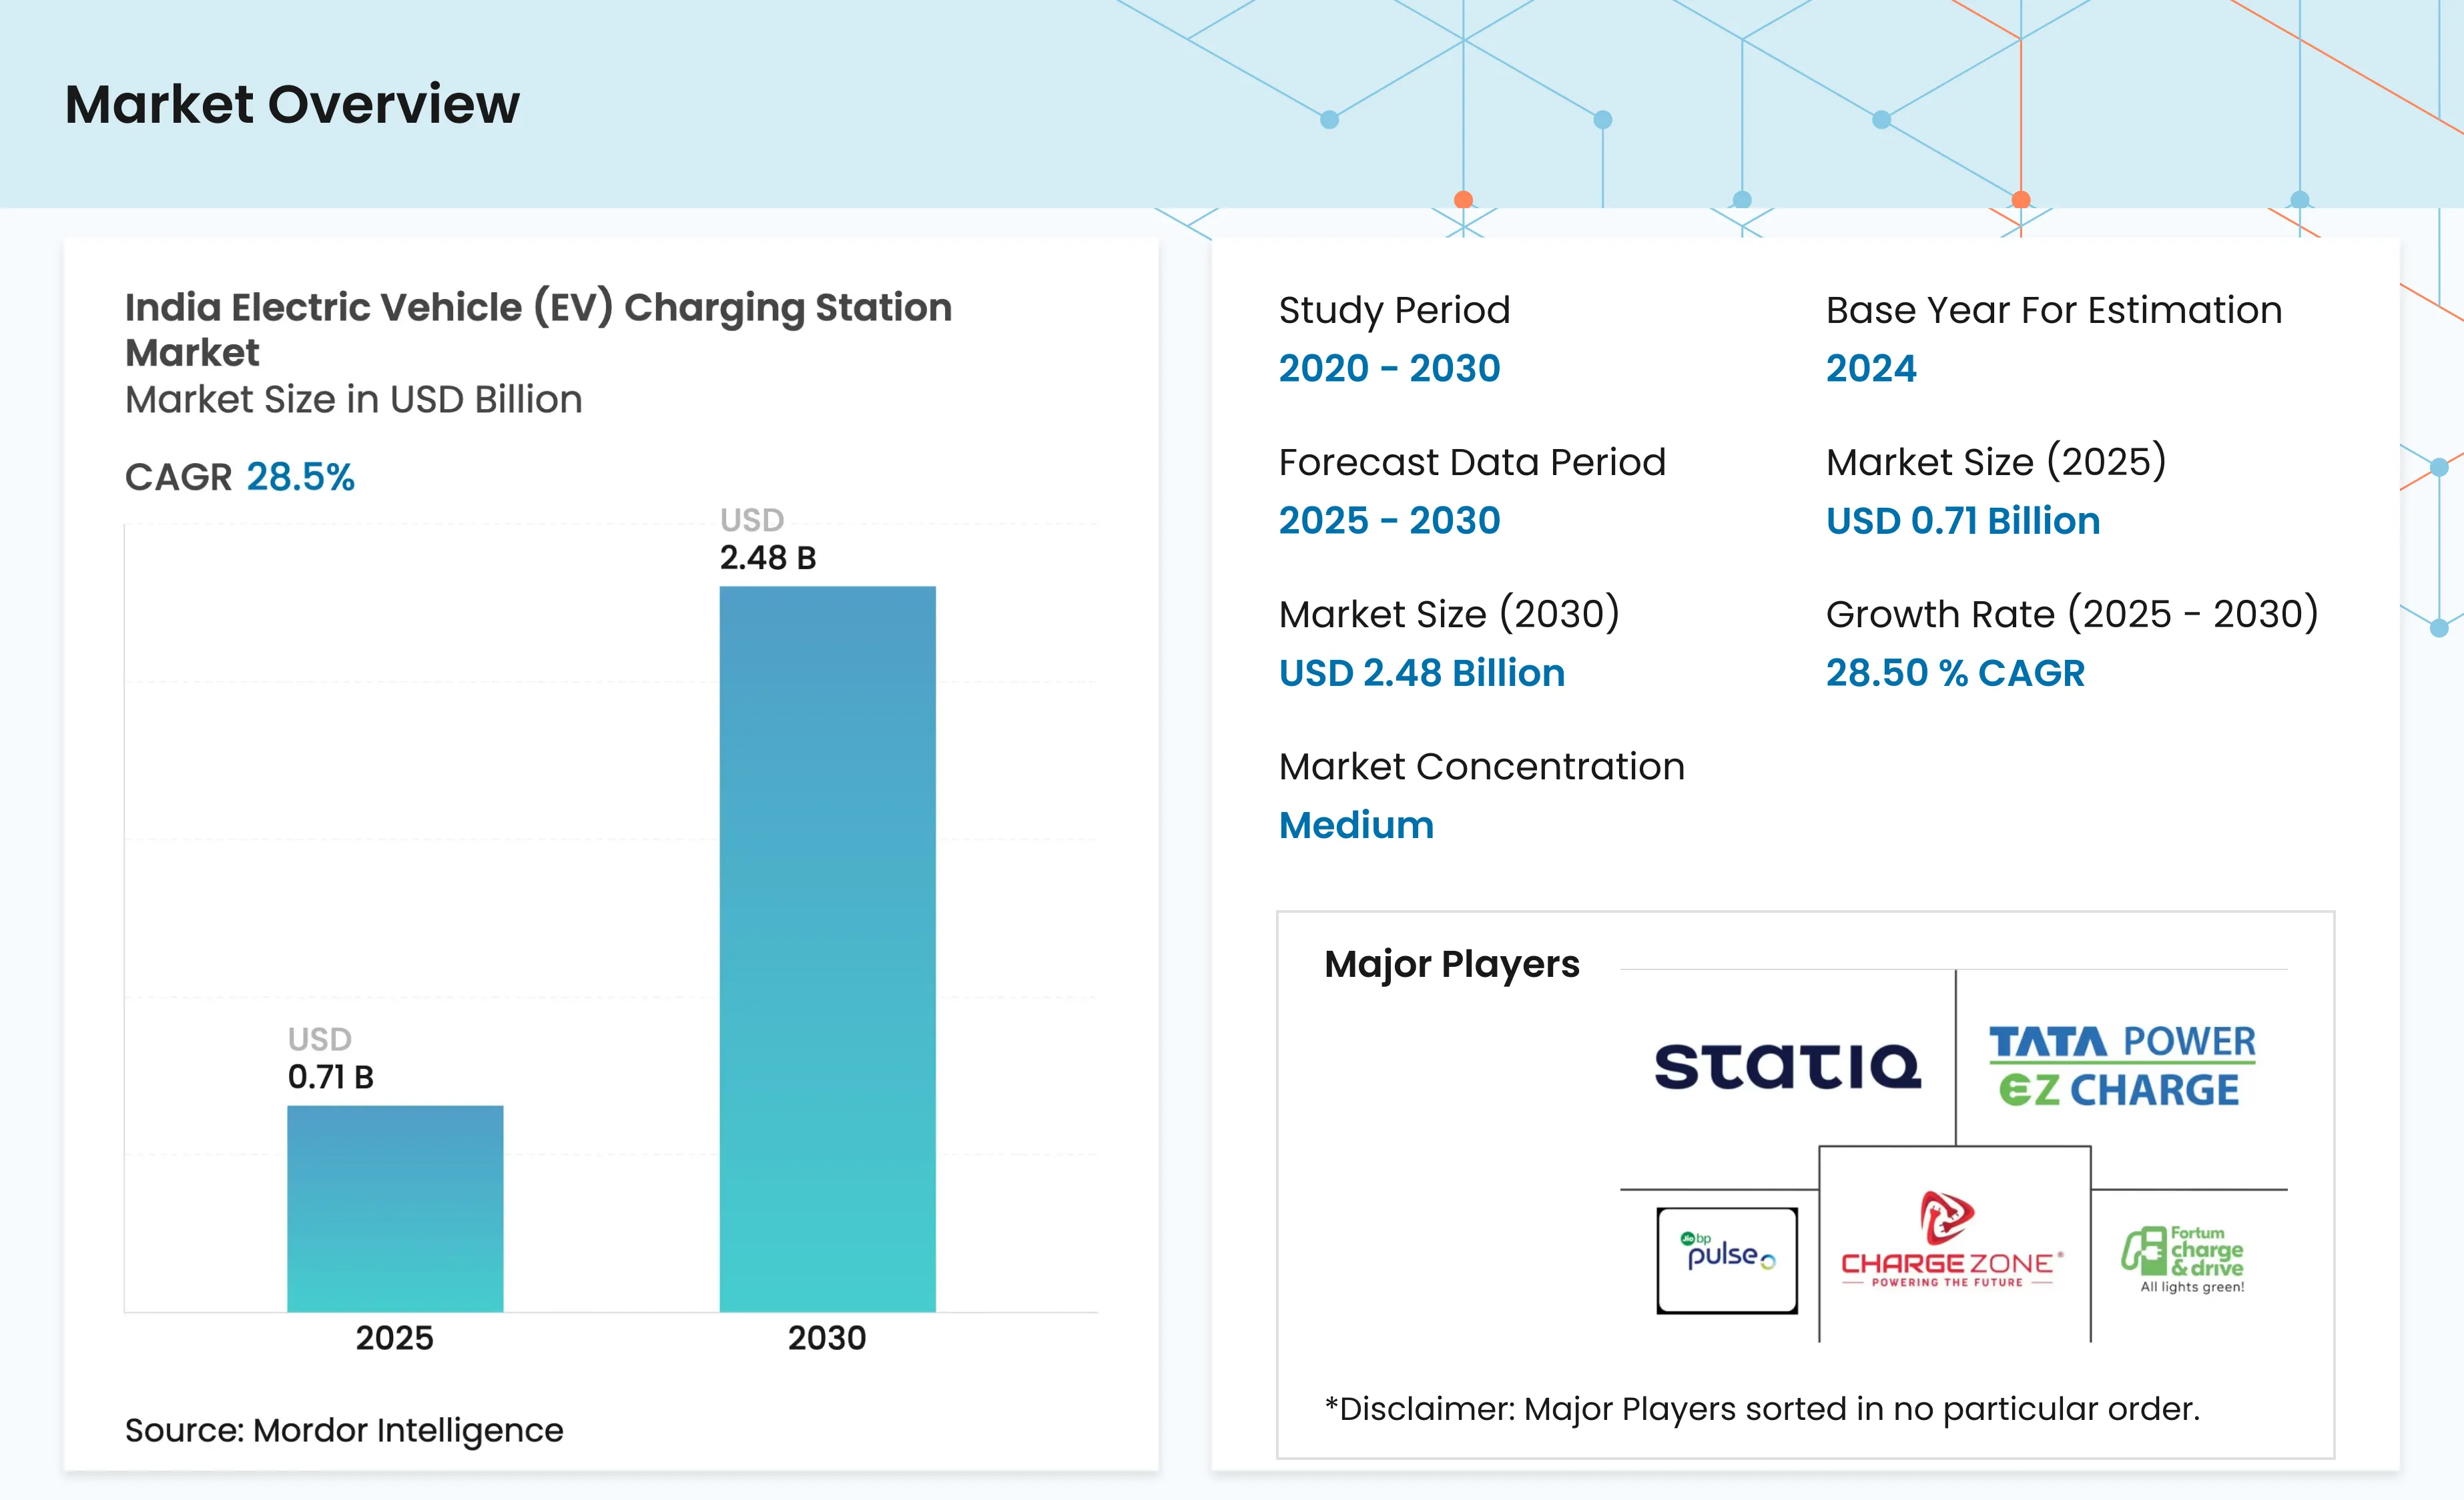
Task: Click the CAGR 28.5% value
Action: pos(300,477)
